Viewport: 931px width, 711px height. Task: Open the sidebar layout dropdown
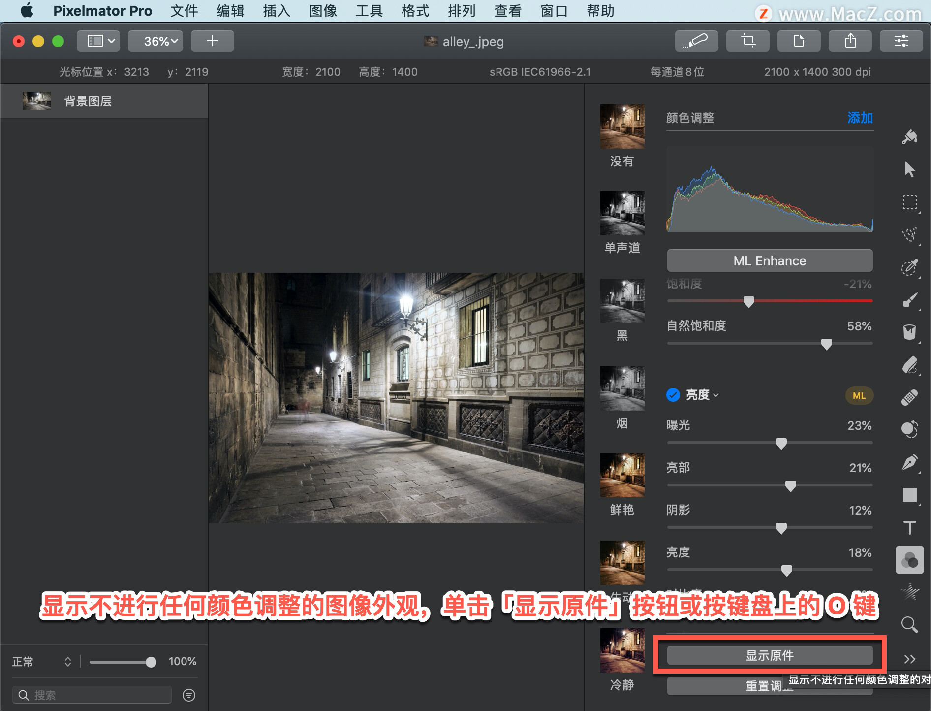tap(98, 41)
